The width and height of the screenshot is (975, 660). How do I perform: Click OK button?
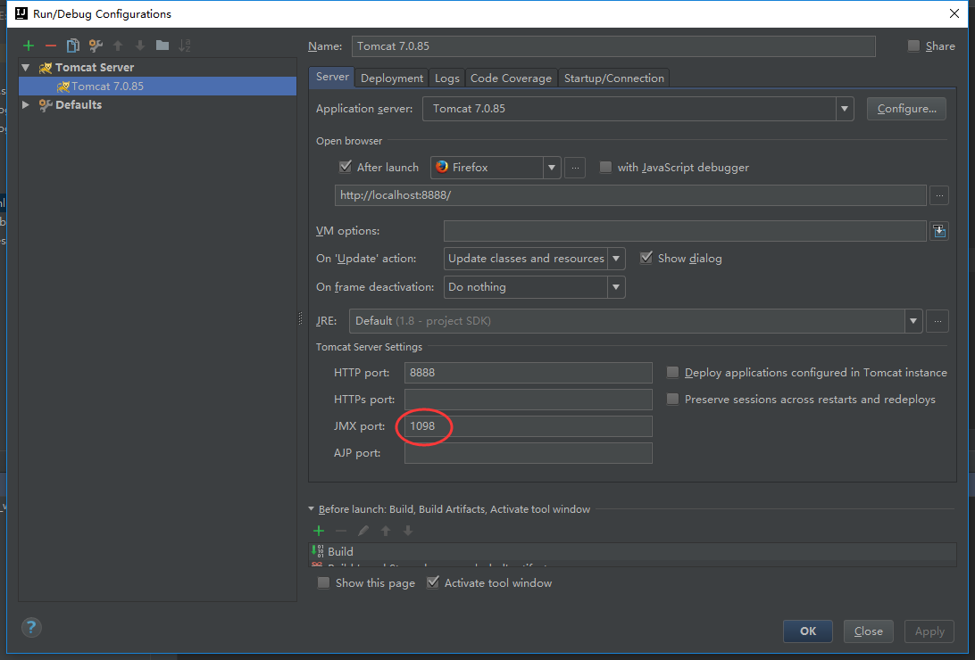[x=808, y=631]
